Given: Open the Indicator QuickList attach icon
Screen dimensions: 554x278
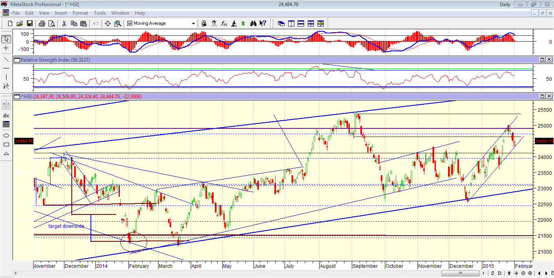Looking at the screenshot, I should tap(203, 23).
